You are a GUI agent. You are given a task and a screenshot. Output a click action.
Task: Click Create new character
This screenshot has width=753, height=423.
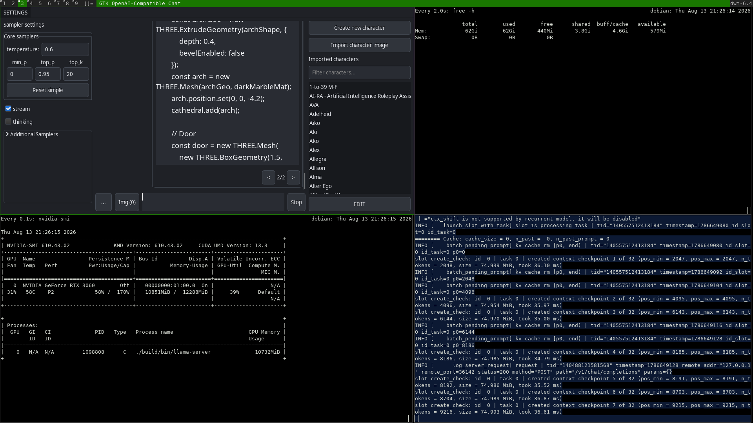pyautogui.click(x=360, y=28)
